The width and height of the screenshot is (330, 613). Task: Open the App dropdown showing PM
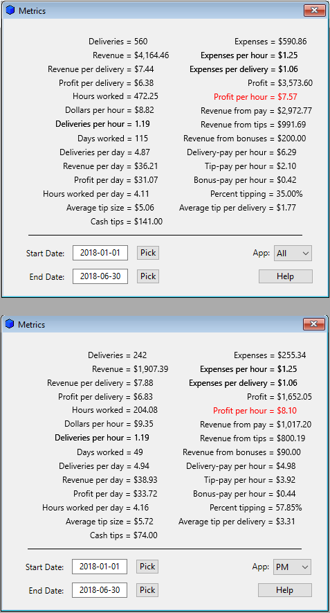292,567
